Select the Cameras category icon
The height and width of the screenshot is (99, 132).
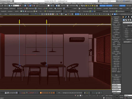tap(131, 20)
